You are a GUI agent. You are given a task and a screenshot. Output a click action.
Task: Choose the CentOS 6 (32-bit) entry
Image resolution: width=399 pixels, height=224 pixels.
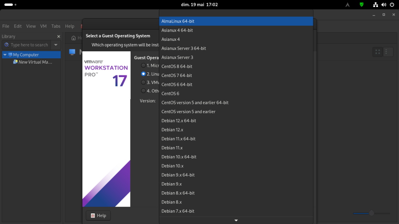(236, 93)
